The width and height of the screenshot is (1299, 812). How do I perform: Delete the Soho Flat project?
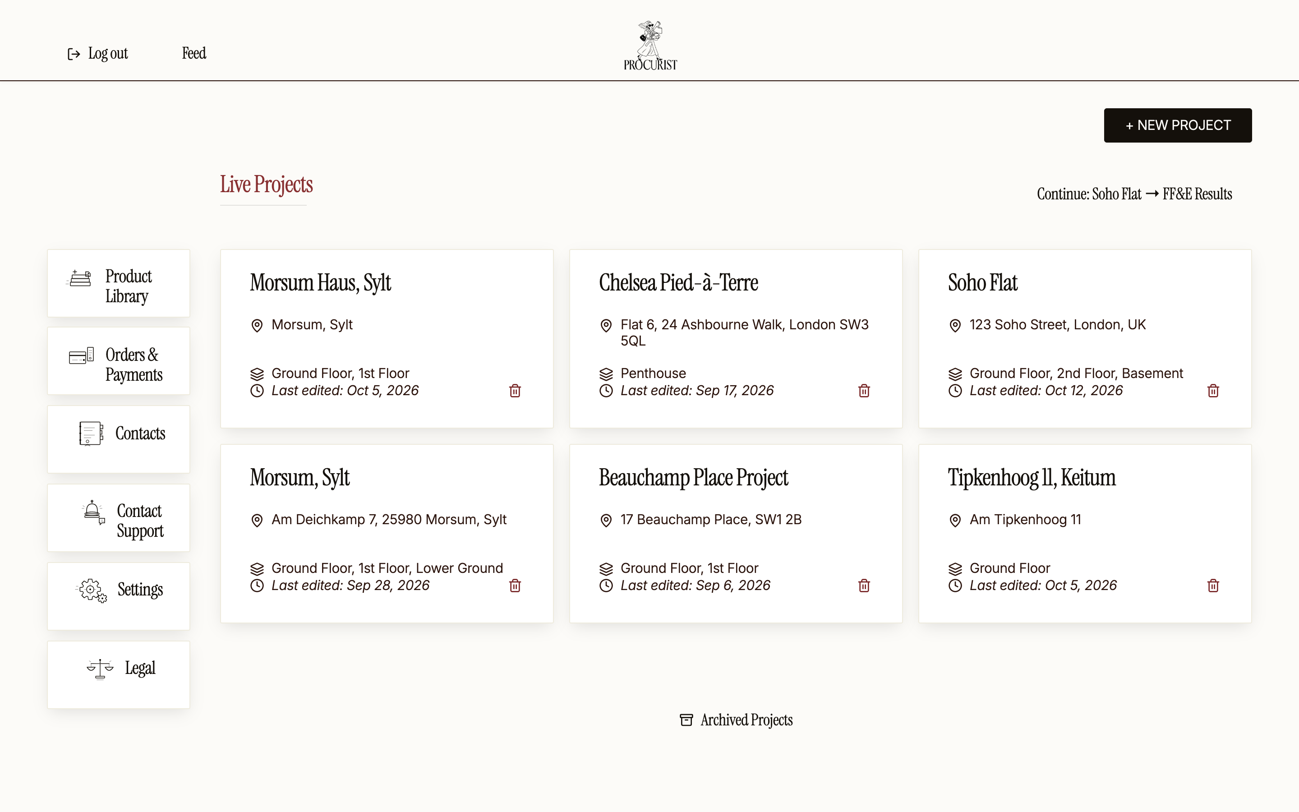click(x=1212, y=390)
